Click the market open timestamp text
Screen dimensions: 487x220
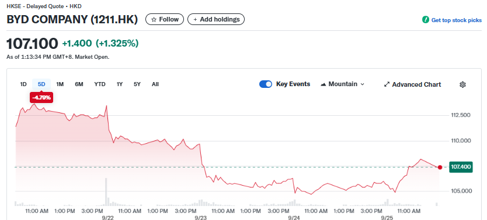(x=58, y=57)
